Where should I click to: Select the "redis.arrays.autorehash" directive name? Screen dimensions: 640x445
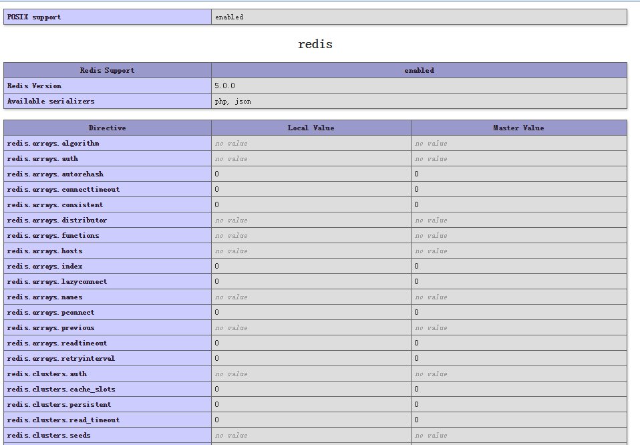55,174
